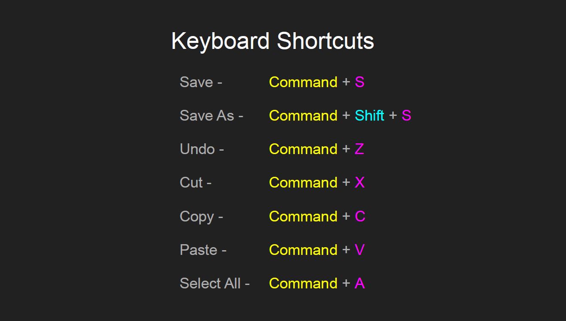Select the magenta C key letter
Viewport: 566px width, 321px height.
[360, 216]
